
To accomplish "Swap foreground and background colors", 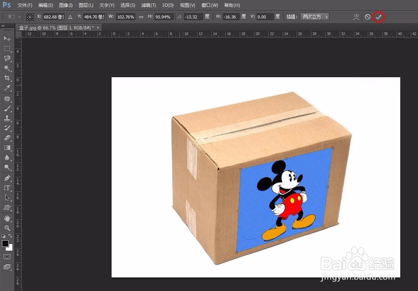I will [10, 236].
